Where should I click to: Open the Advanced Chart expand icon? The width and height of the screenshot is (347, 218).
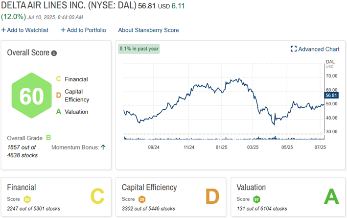click(x=294, y=49)
